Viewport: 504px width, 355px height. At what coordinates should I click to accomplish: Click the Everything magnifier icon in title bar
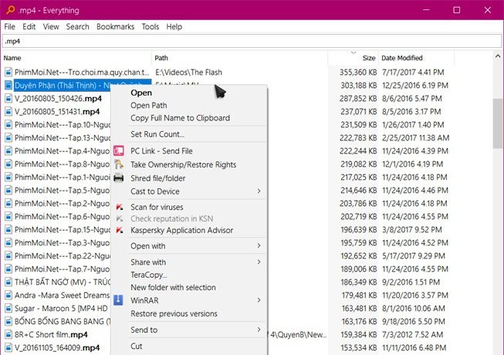click(8, 10)
